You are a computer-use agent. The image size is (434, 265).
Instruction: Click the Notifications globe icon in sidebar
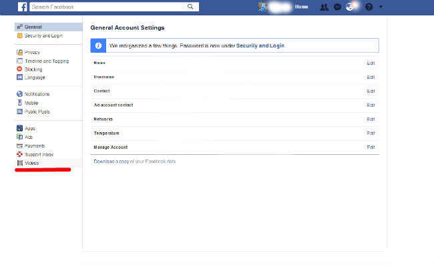pyautogui.click(x=19, y=94)
